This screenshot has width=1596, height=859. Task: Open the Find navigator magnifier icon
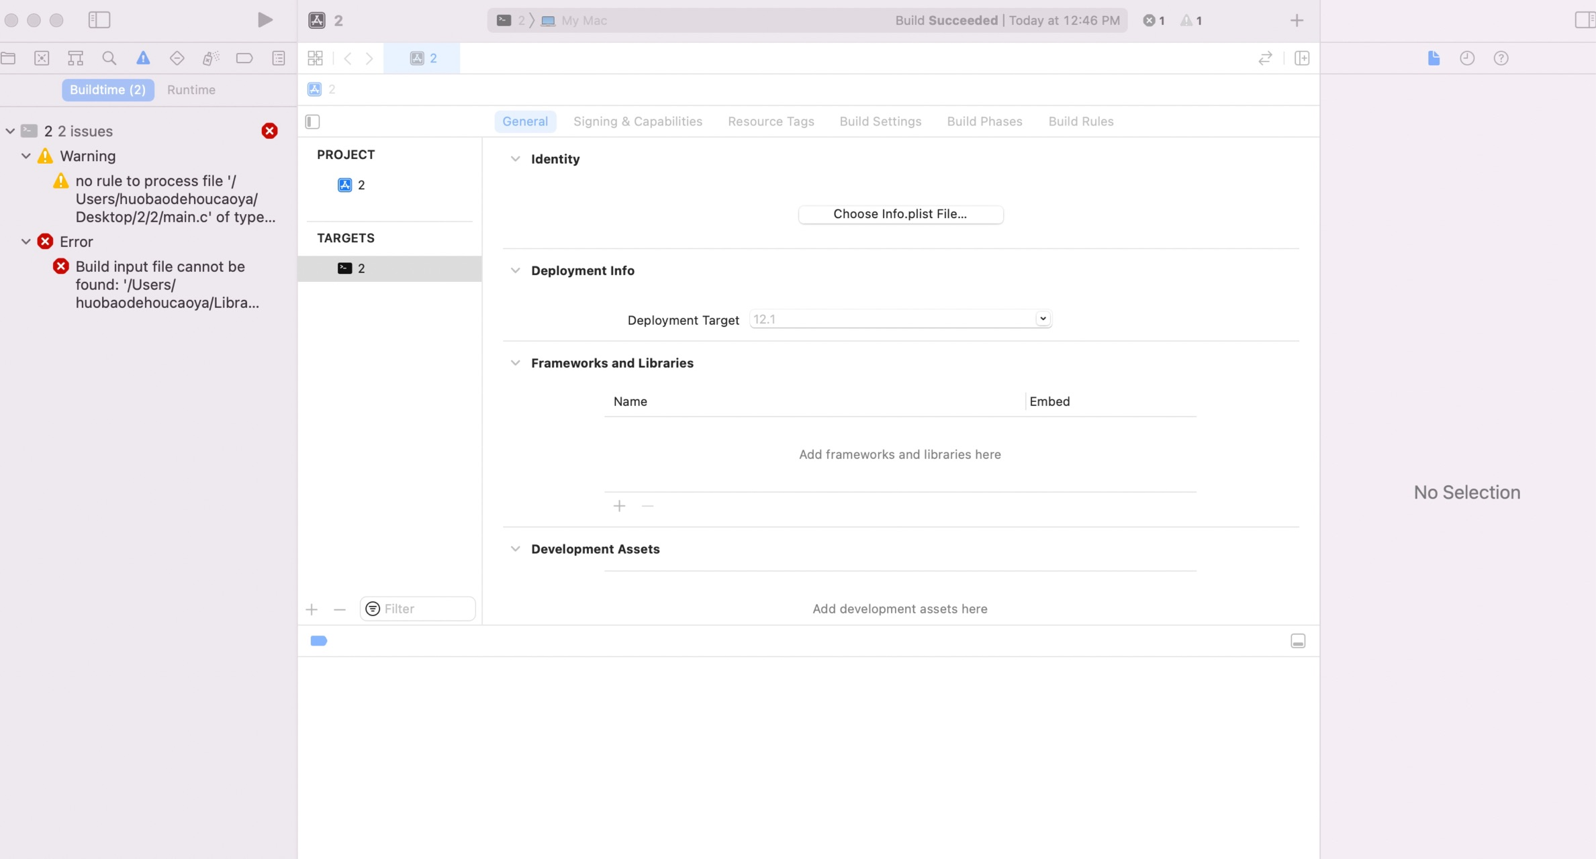109,58
